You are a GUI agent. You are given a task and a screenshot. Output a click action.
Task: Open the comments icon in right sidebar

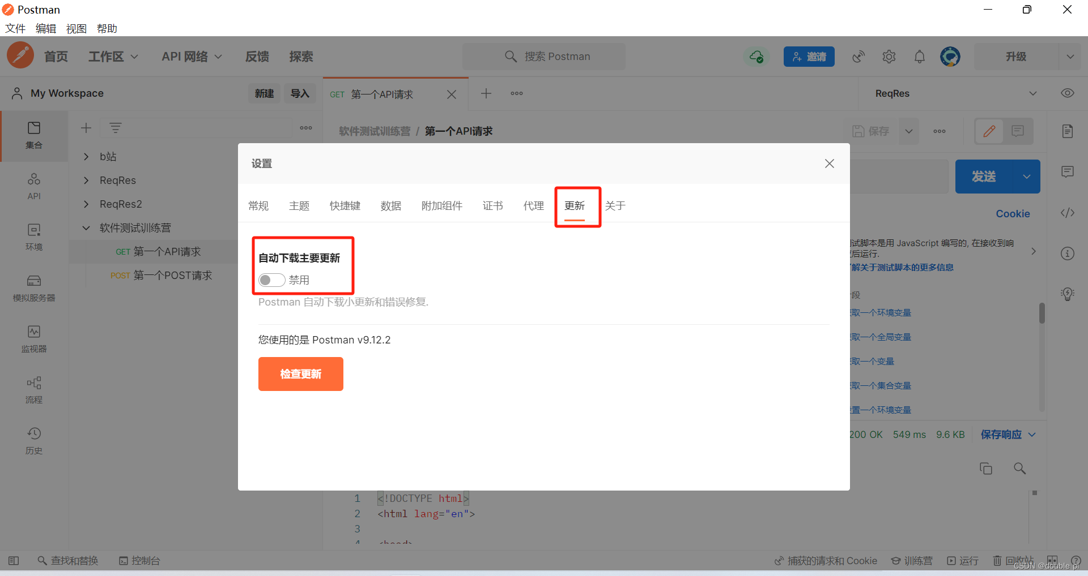coord(1068,172)
